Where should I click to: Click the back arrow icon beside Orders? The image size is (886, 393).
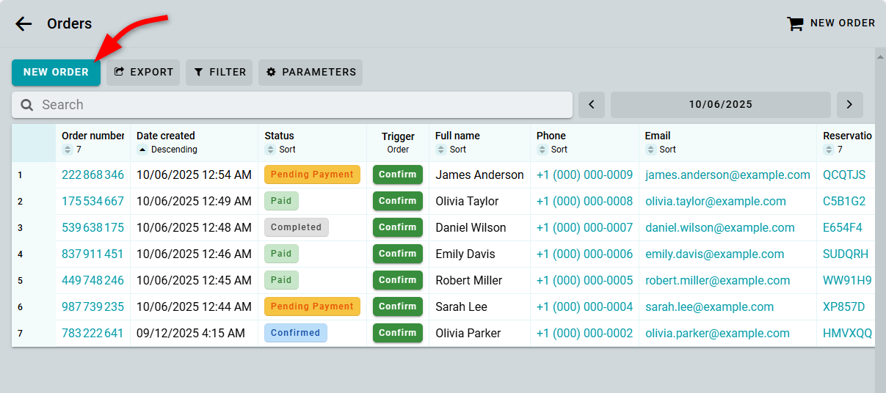23,23
